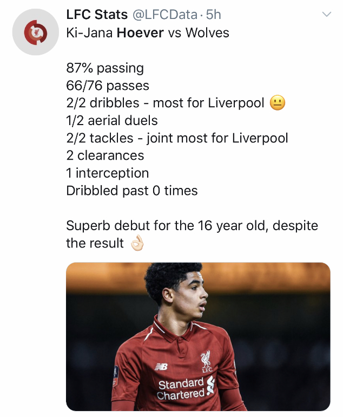
Task: Click the bold word Hoever
Action: (140, 32)
